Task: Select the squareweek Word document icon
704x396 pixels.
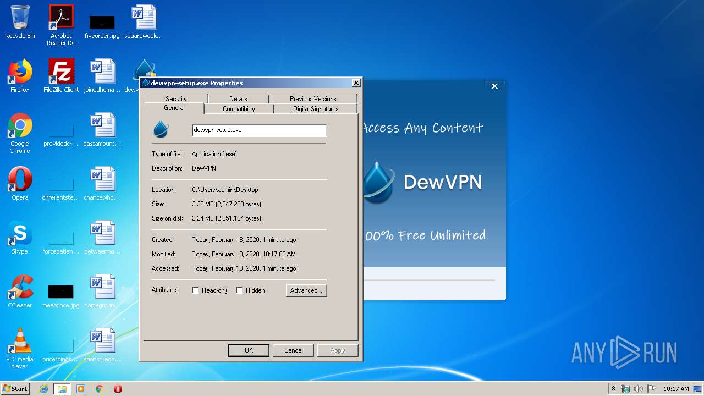Action: (144, 22)
